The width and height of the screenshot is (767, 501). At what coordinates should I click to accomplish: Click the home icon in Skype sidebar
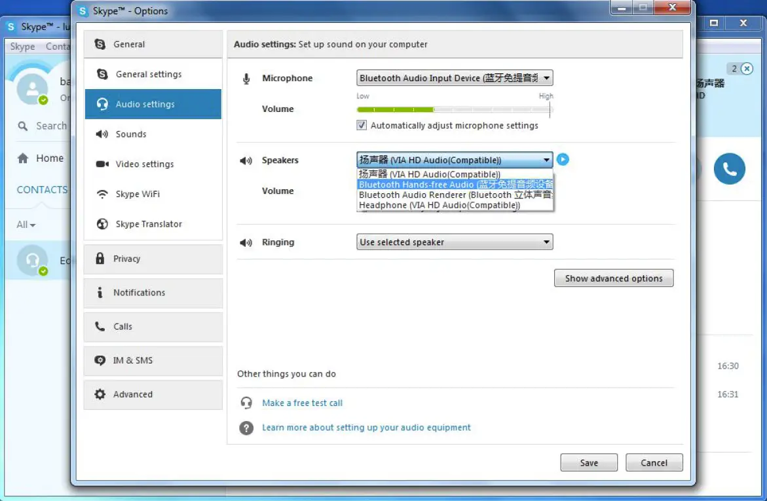pyautogui.click(x=23, y=158)
